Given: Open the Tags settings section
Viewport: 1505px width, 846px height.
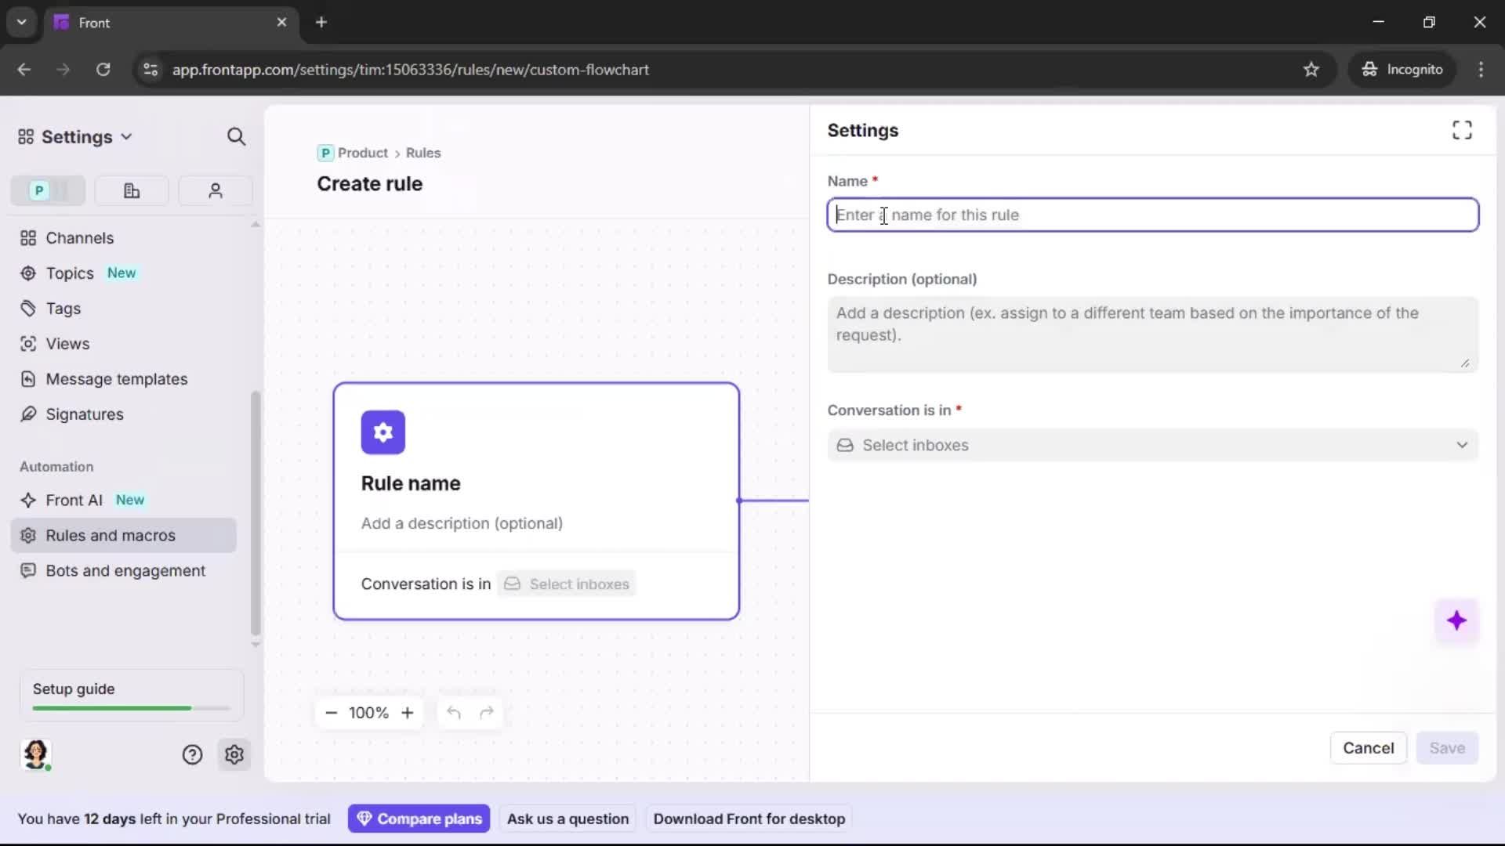Looking at the screenshot, I should [63, 309].
